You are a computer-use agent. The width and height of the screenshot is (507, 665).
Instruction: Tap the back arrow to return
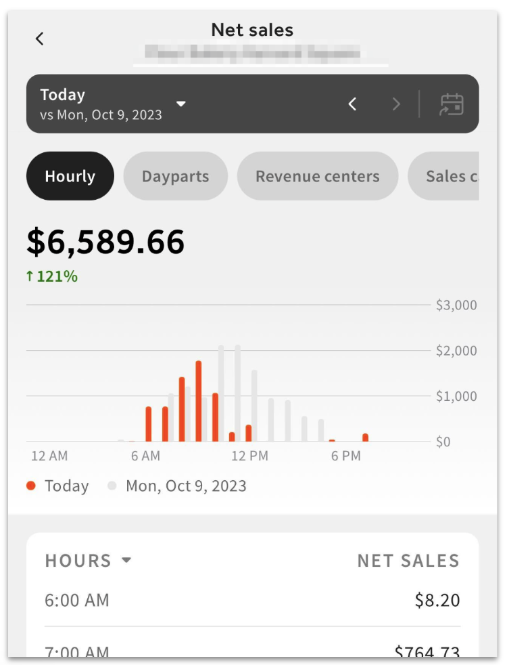point(39,39)
